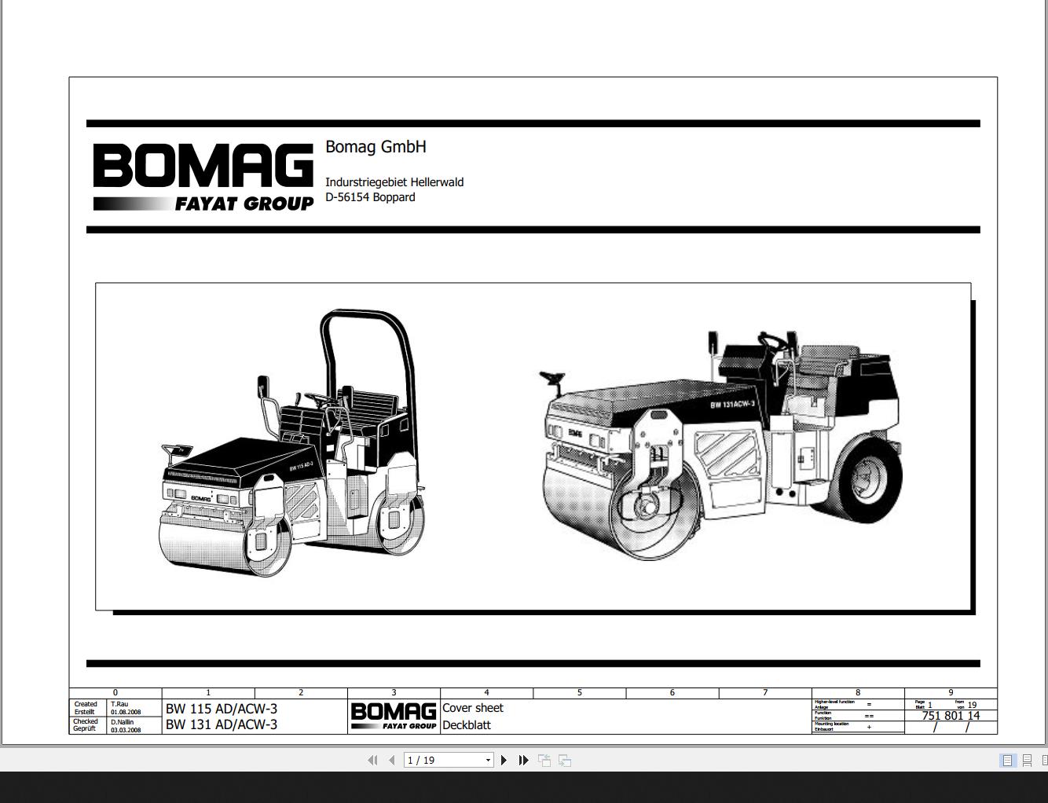The width and height of the screenshot is (1048, 803).
Task: Click created date '01.08.2008'
Action: (x=126, y=713)
